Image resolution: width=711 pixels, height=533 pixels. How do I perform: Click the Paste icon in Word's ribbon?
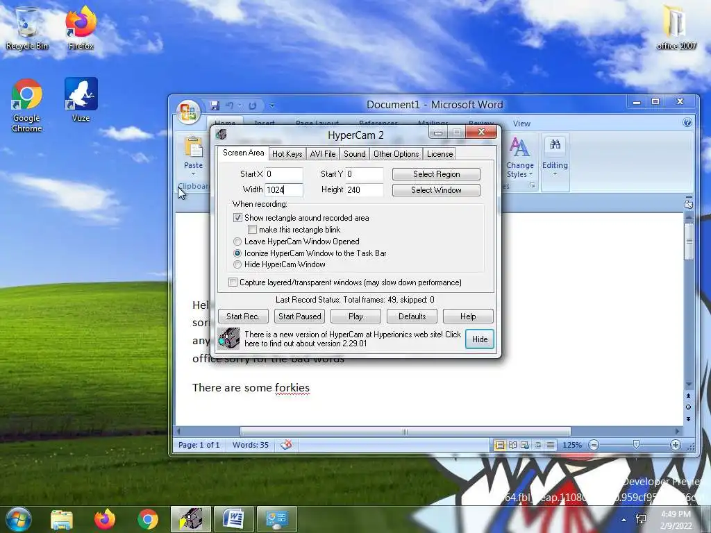[x=193, y=148]
